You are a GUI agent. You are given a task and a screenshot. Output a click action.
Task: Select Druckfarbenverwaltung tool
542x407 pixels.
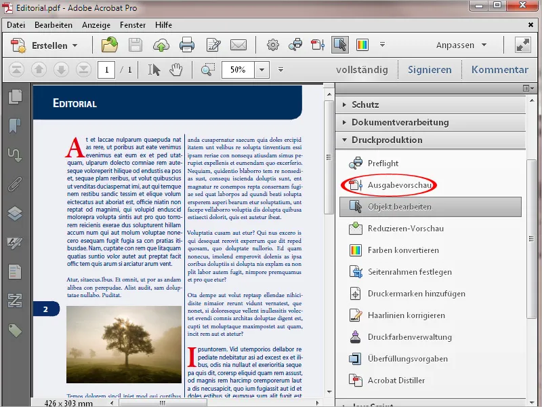pos(430,337)
